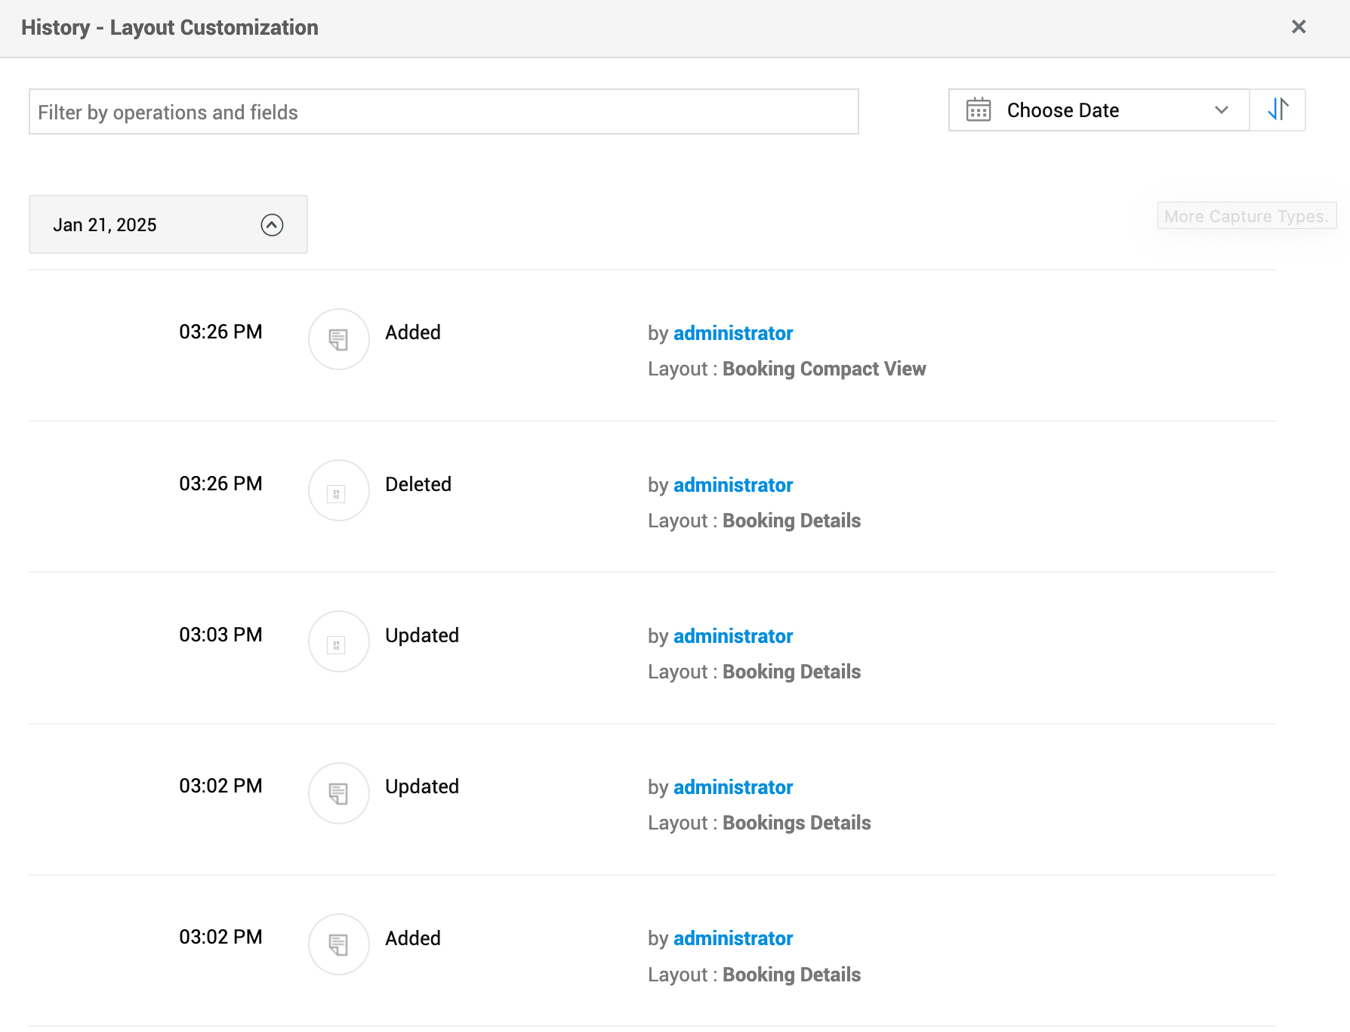Image resolution: width=1350 pixels, height=1032 pixels.
Task: Open administrator link on Booking Compact View entry
Action: (733, 333)
